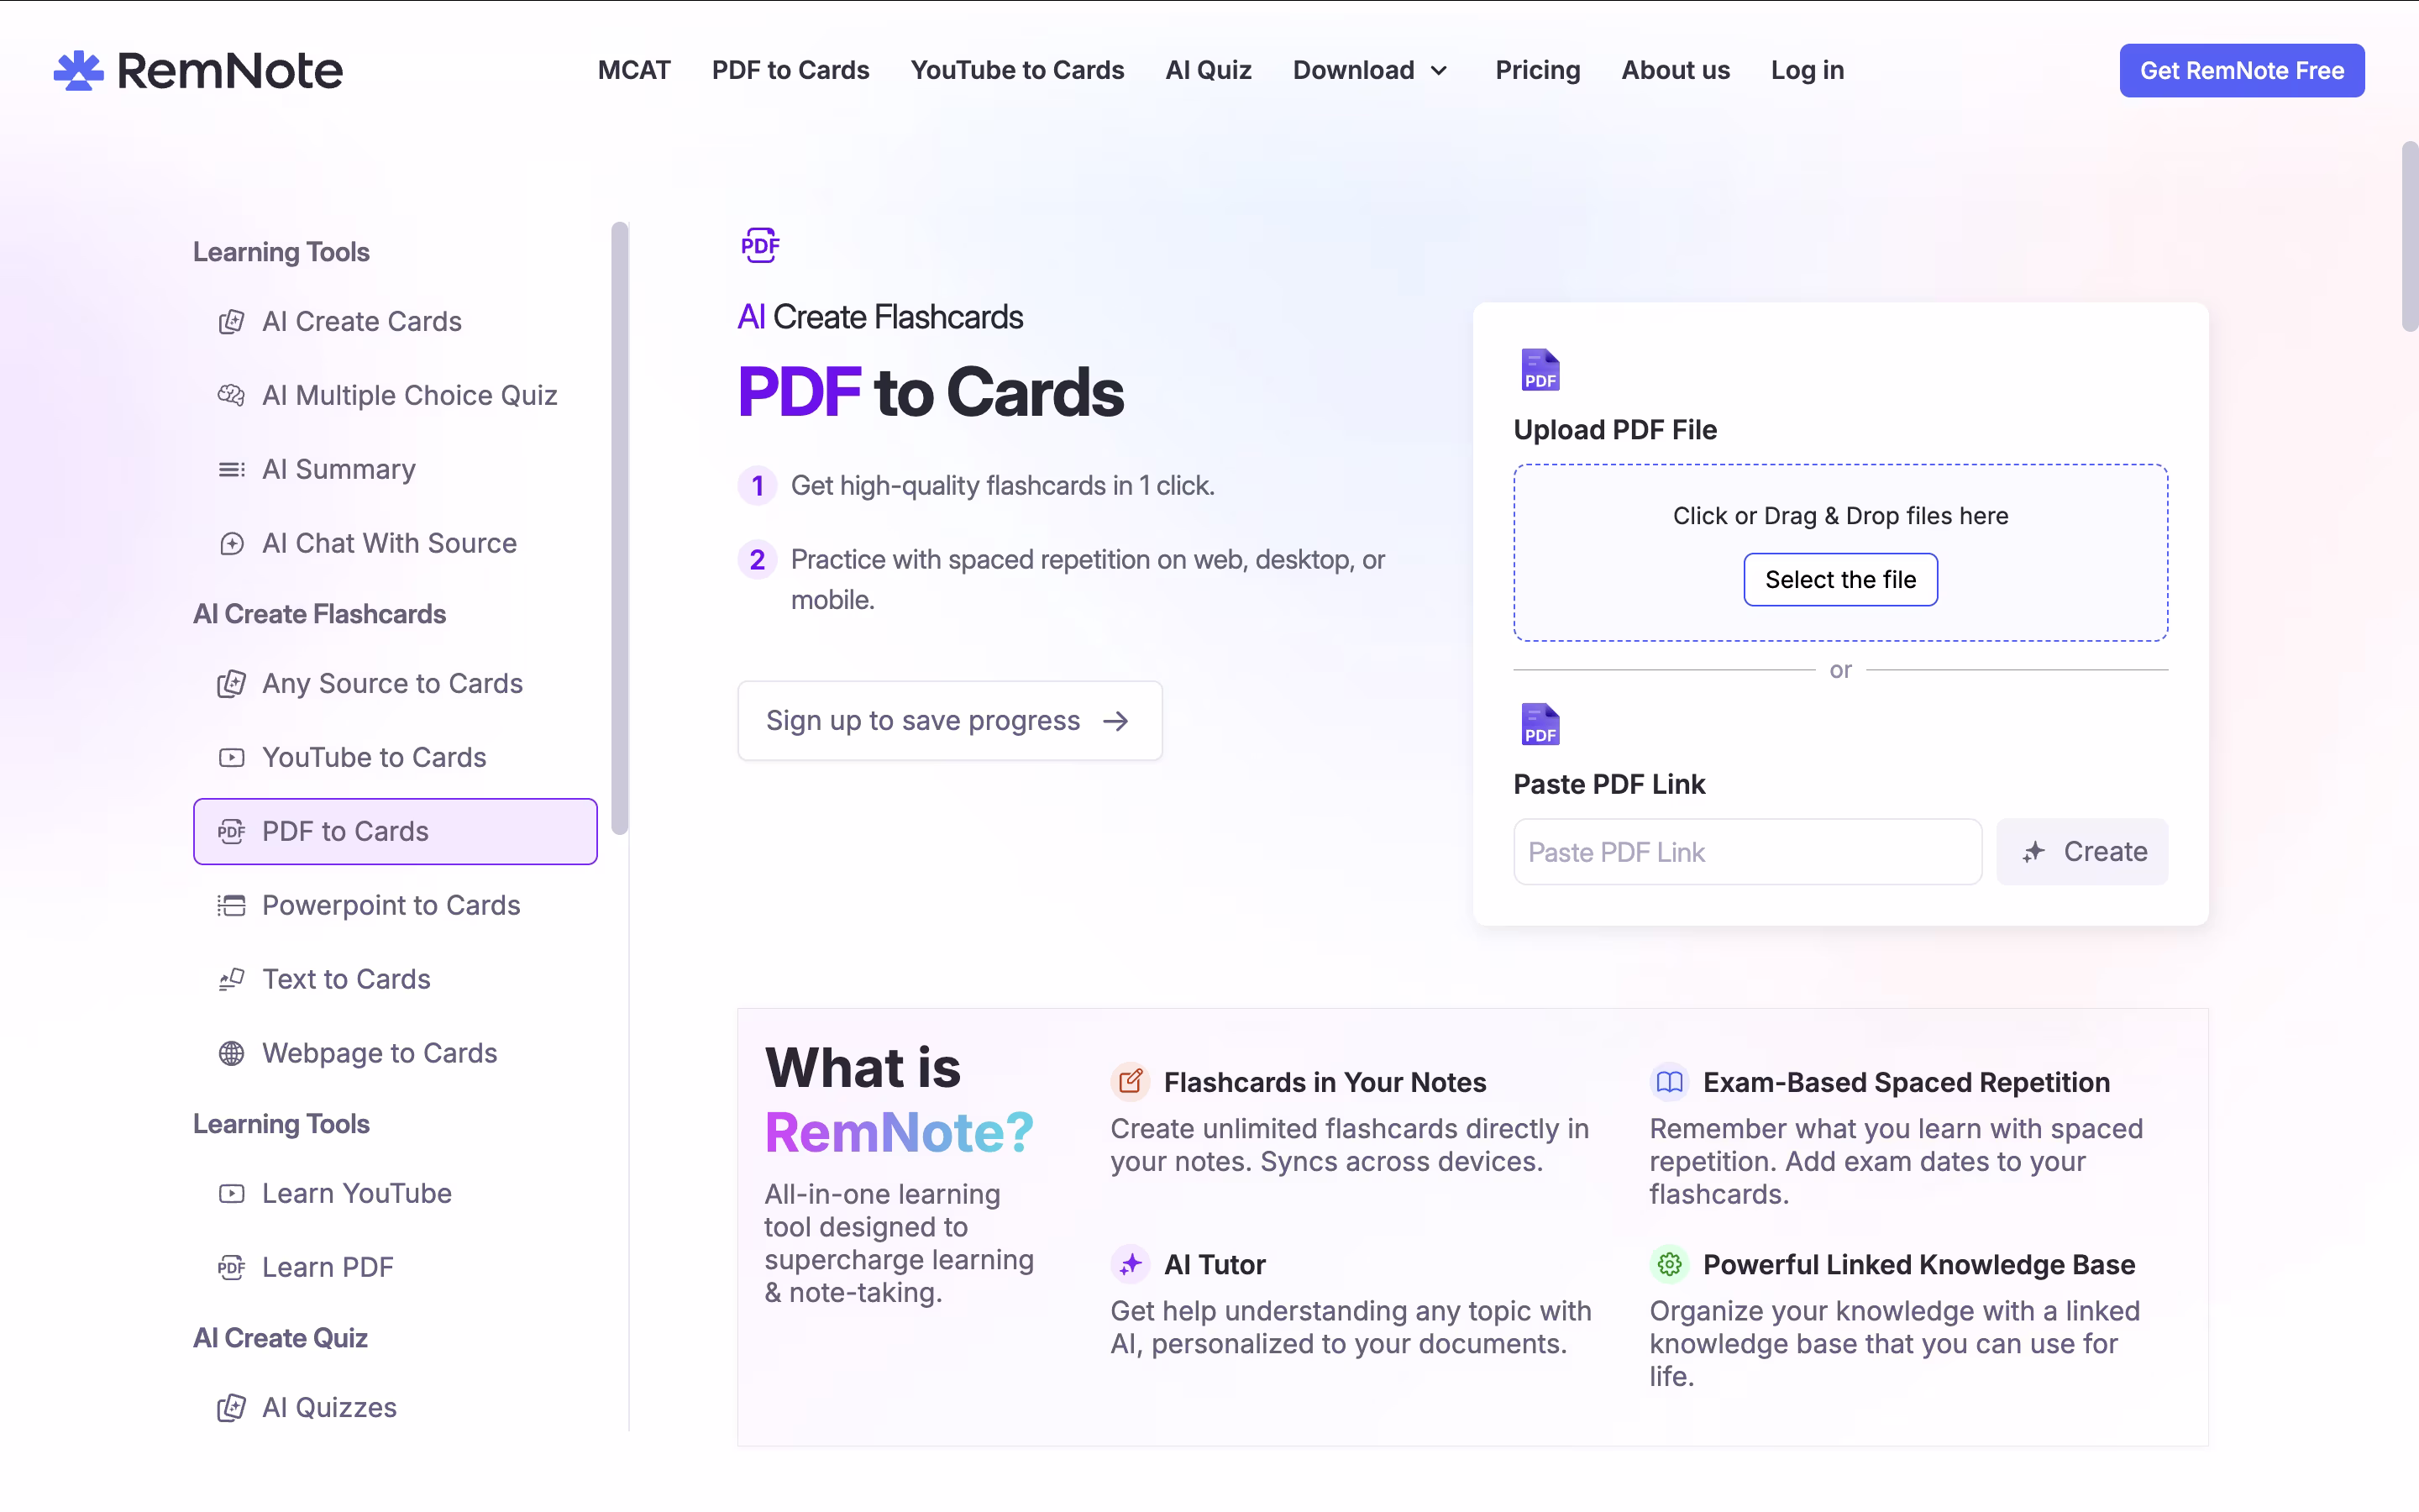
Task: Click the AI Multiple Choice Quiz brain icon
Action: [231, 396]
